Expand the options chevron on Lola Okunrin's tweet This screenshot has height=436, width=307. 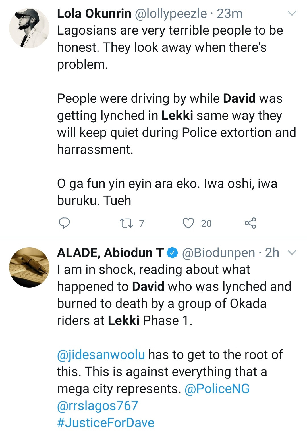292,13
